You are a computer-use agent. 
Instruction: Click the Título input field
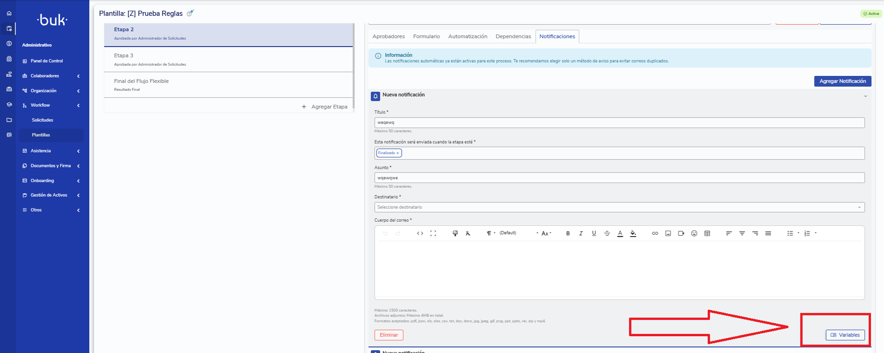click(x=619, y=122)
